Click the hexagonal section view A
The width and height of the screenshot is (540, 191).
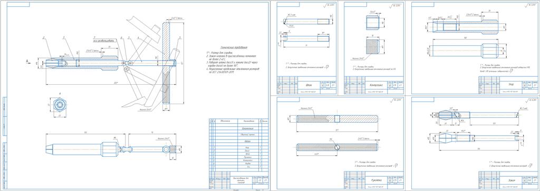[x=59, y=105]
